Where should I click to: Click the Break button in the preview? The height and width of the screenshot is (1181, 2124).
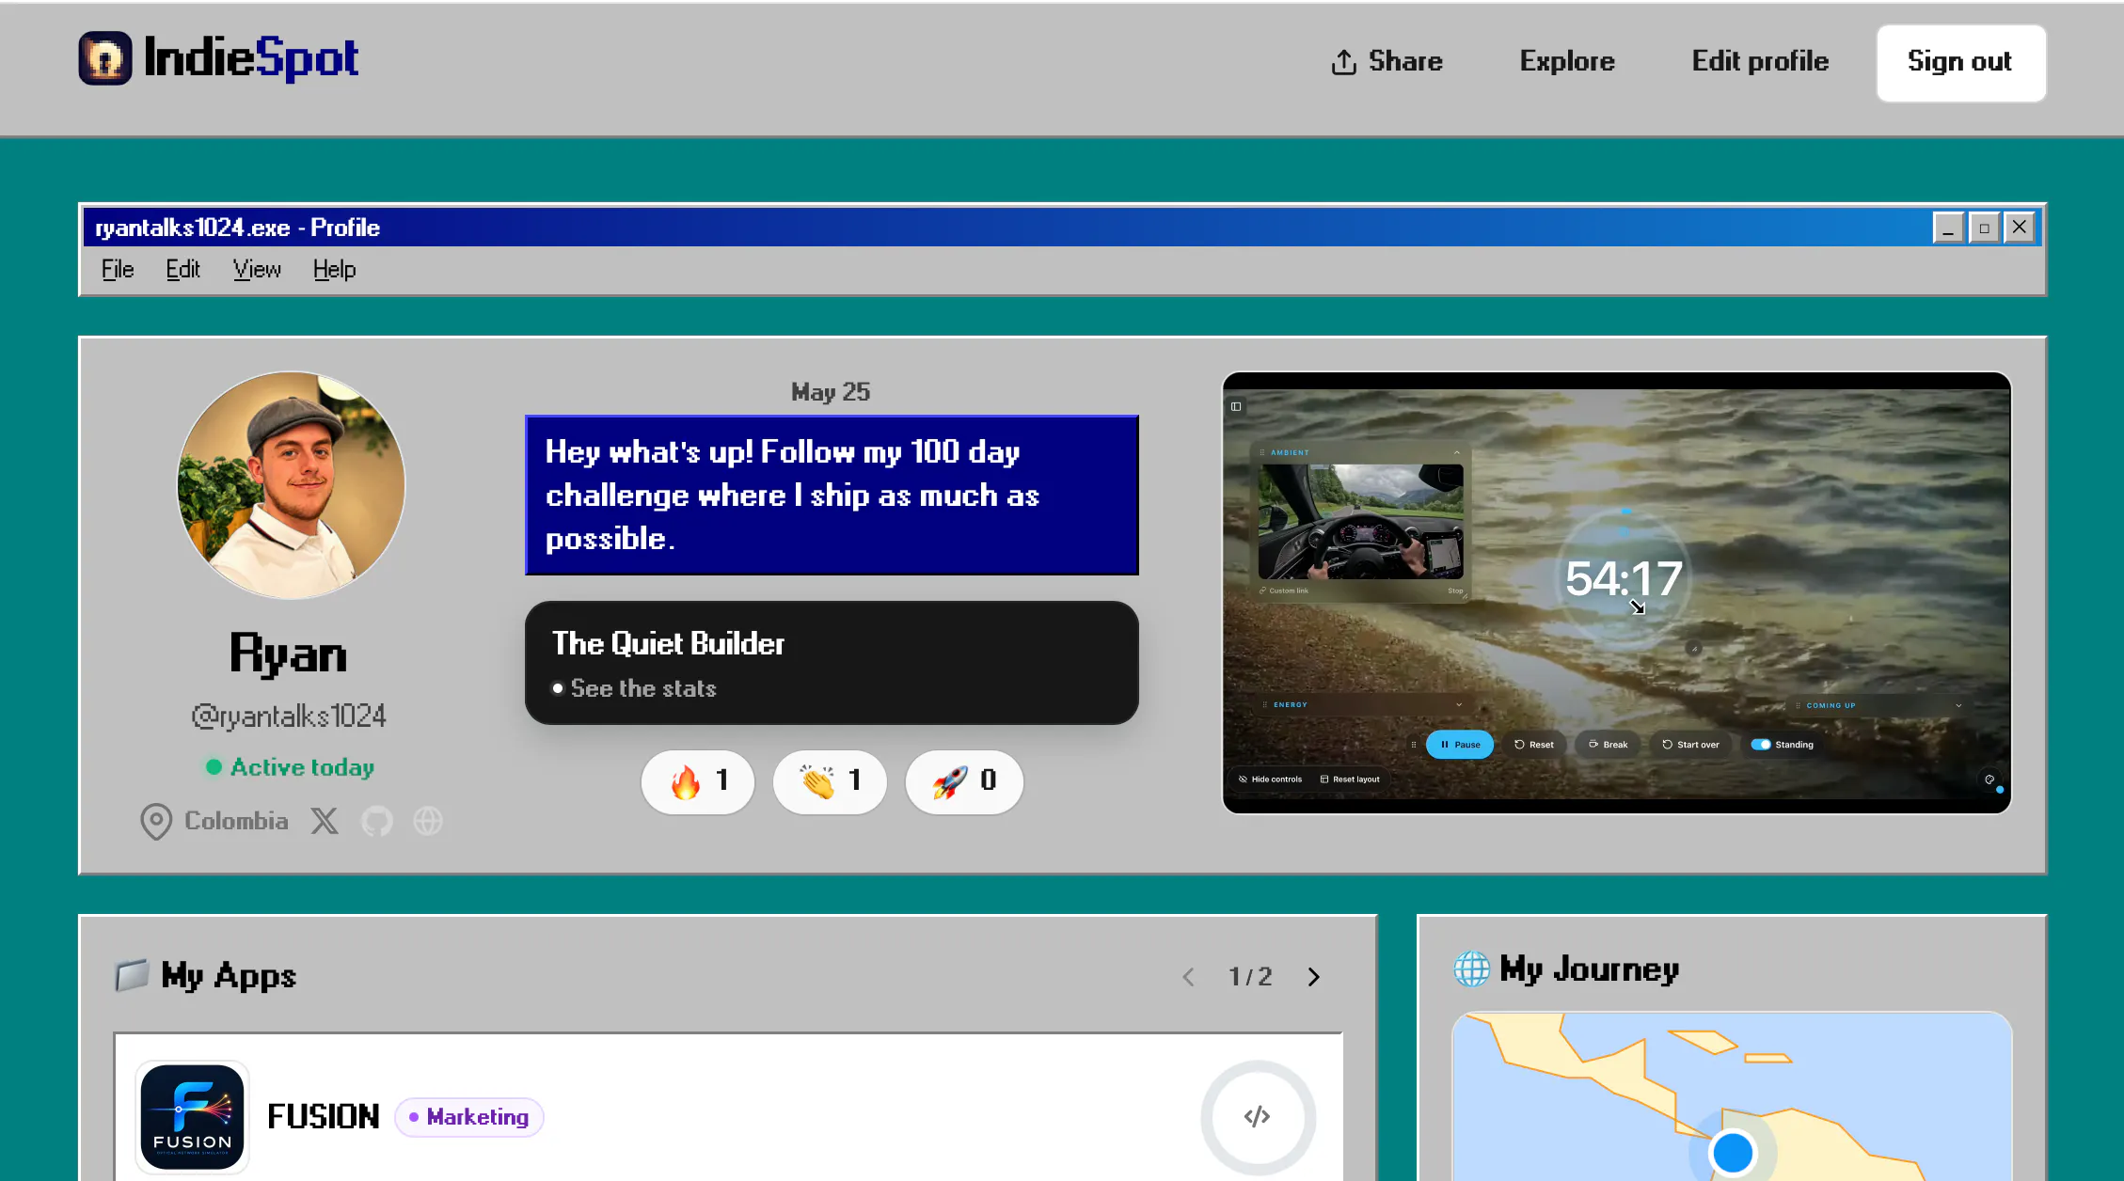[1609, 745]
